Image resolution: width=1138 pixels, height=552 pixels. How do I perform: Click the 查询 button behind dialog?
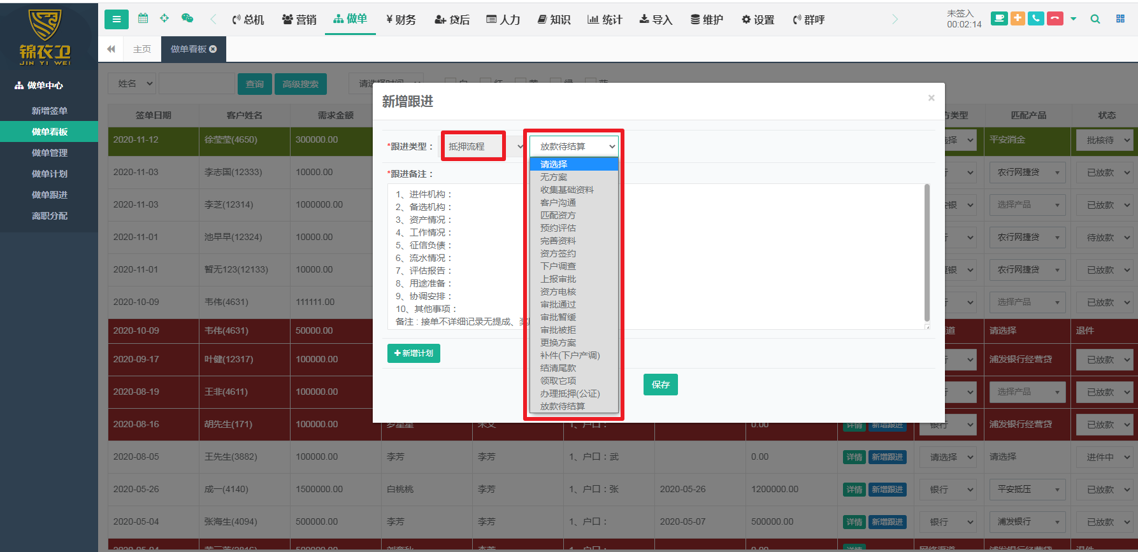coord(255,84)
